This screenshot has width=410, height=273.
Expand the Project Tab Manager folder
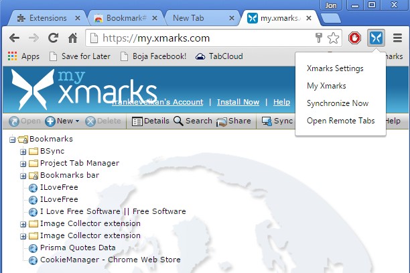[23, 164]
